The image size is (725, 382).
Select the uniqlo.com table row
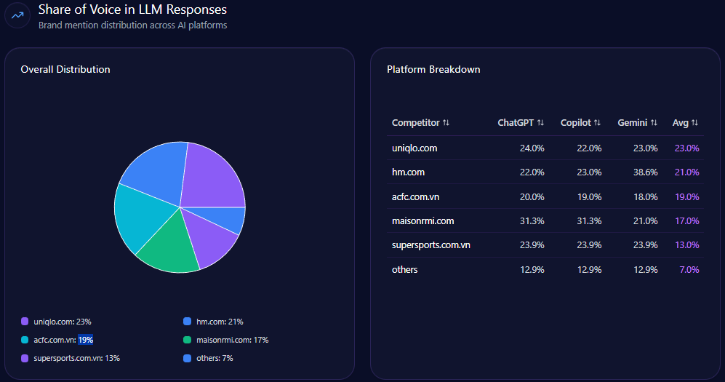[x=545, y=148]
